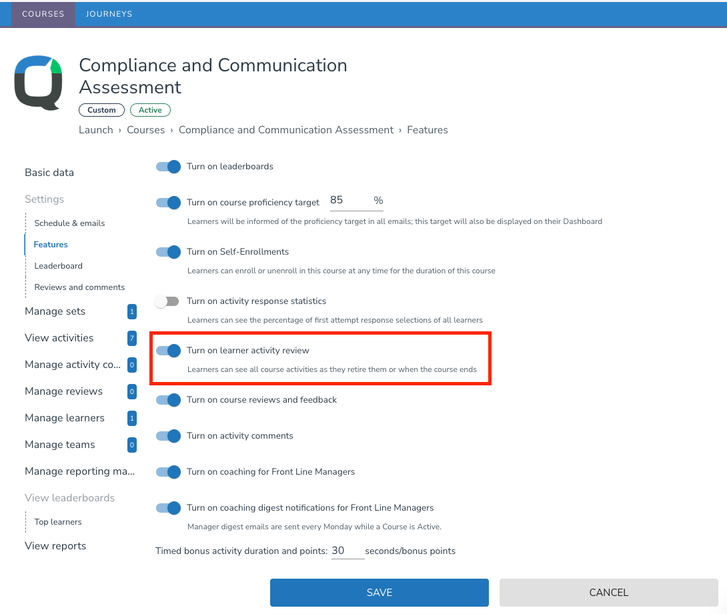The height and width of the screenshot is (614, 727).
Task: Disable the leaderboards toggle
Action: [x=168, y=167]
